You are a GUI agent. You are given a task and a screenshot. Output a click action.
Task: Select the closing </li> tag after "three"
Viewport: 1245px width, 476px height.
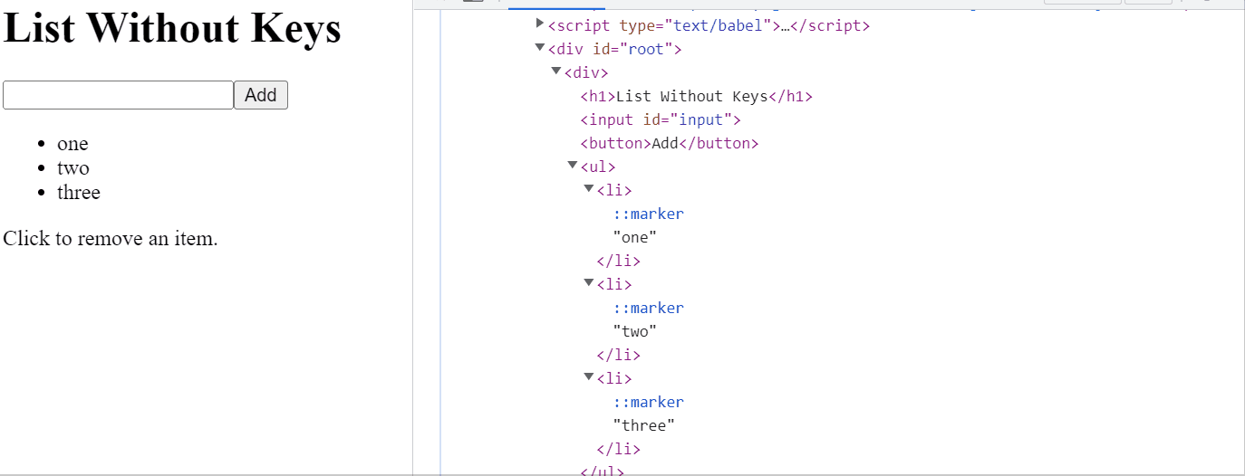[x=619, y=449]
